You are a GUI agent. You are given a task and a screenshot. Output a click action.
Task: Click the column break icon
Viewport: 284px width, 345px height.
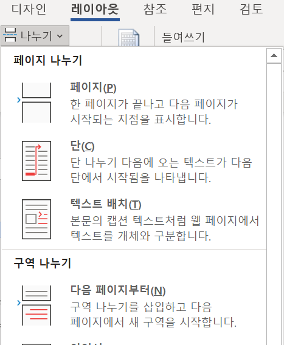coord(36,161)
